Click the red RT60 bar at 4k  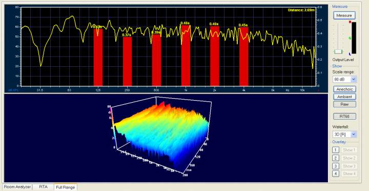[x=244, y=56]
